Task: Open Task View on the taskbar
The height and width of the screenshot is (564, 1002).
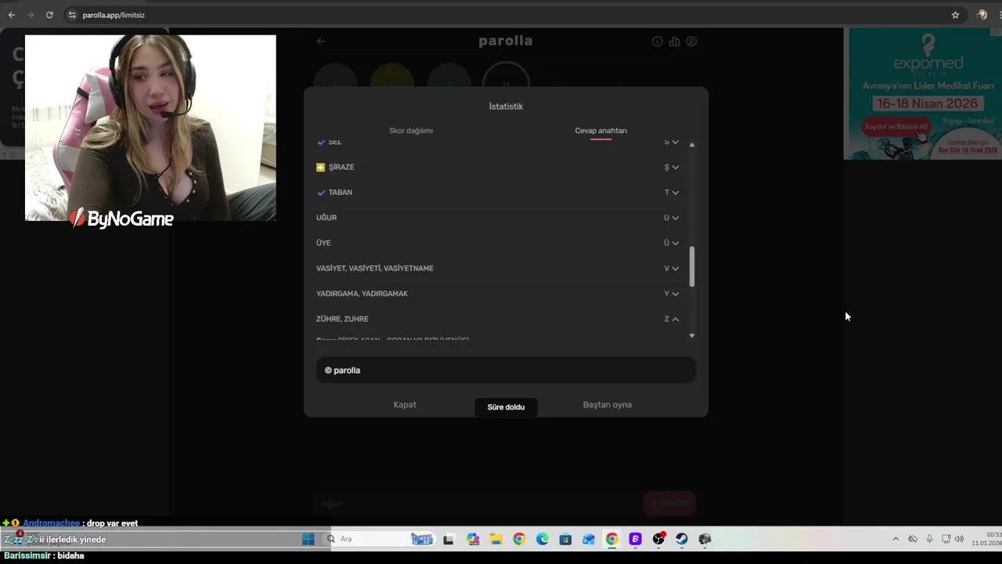Action: pos(449,539)
